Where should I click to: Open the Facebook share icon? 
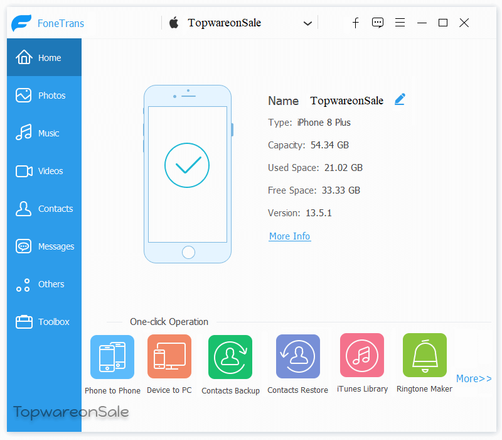[x=356, y=23]
